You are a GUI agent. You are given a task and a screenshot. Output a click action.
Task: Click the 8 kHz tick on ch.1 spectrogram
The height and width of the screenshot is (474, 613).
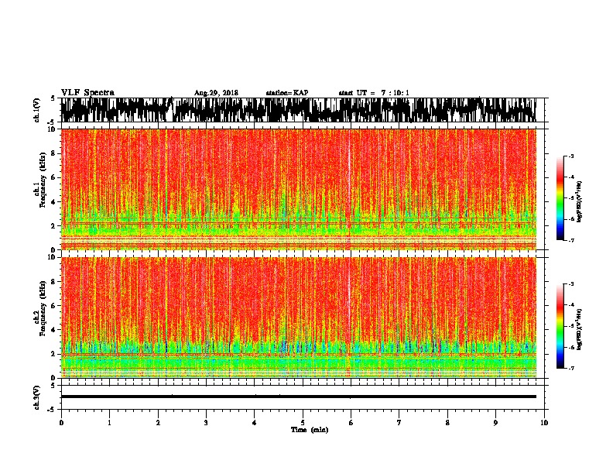click(x=54, y=153)
